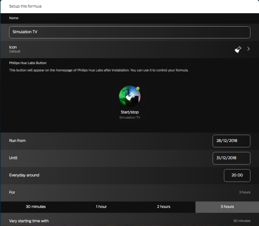Click the Simulation TV name input field
Viewport: 259px width, 226px height.
point(130,32)
